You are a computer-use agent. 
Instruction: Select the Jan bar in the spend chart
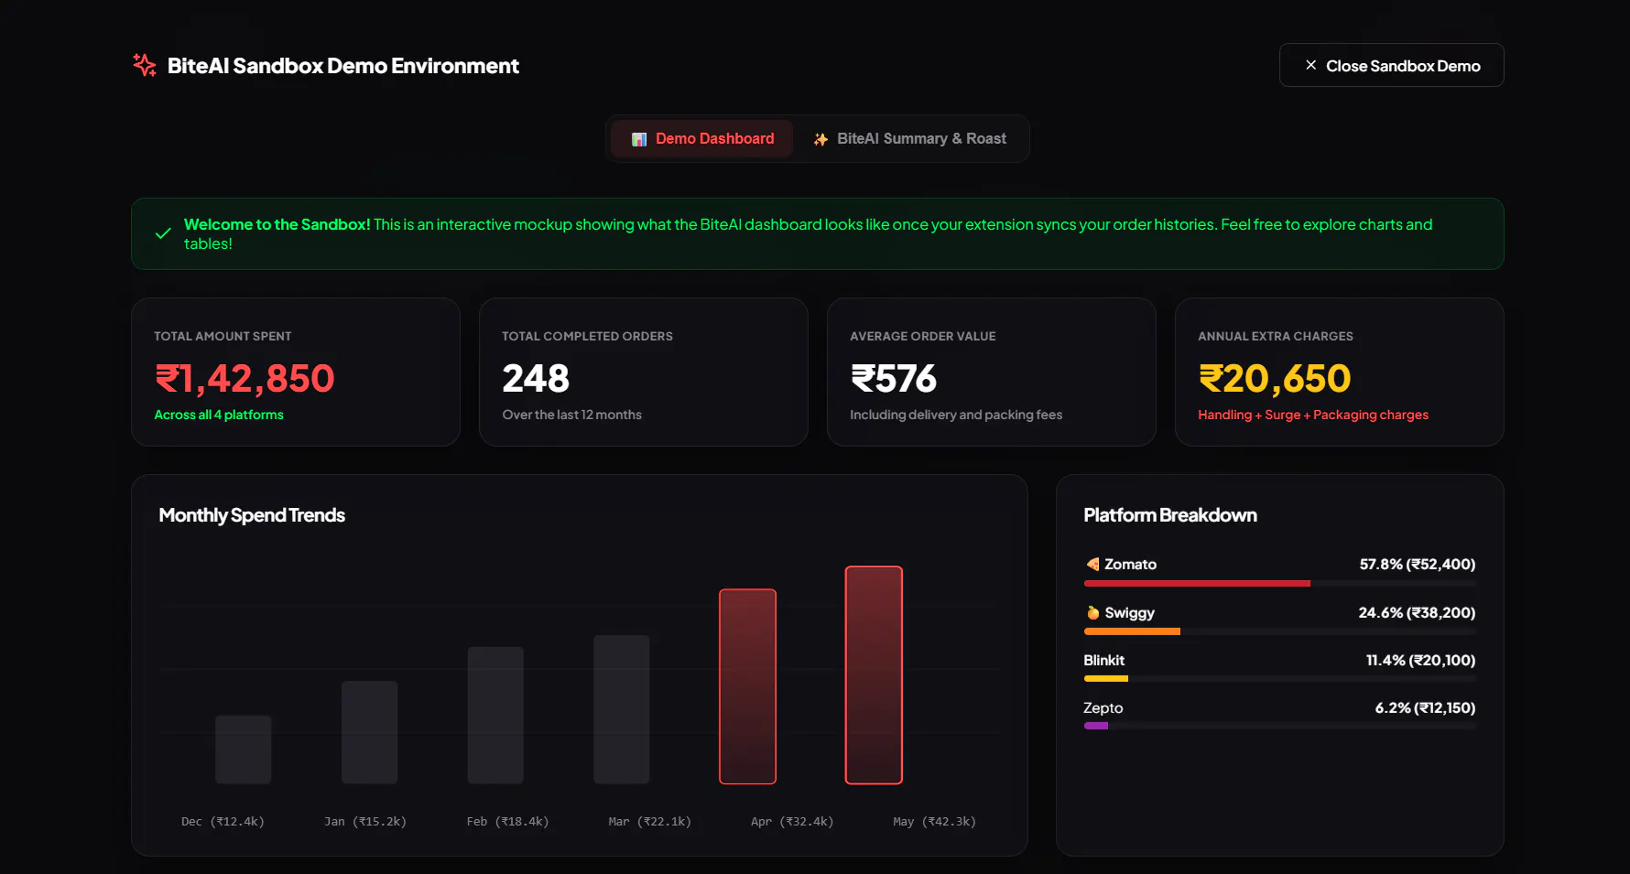370,732
